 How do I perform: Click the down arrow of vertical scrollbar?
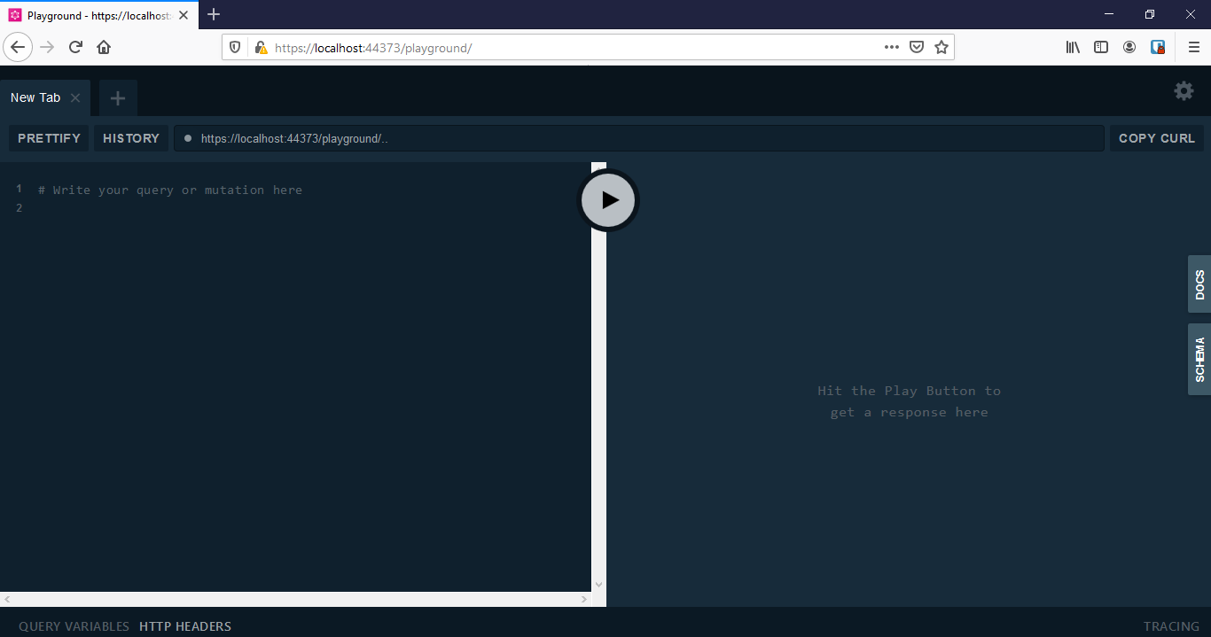click(x=598, y=585)
